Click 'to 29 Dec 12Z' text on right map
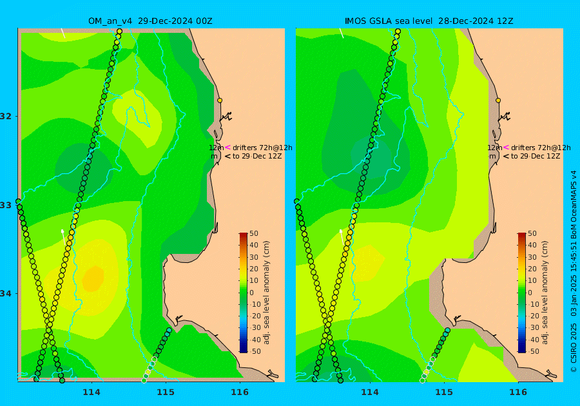 coord(536,156)
